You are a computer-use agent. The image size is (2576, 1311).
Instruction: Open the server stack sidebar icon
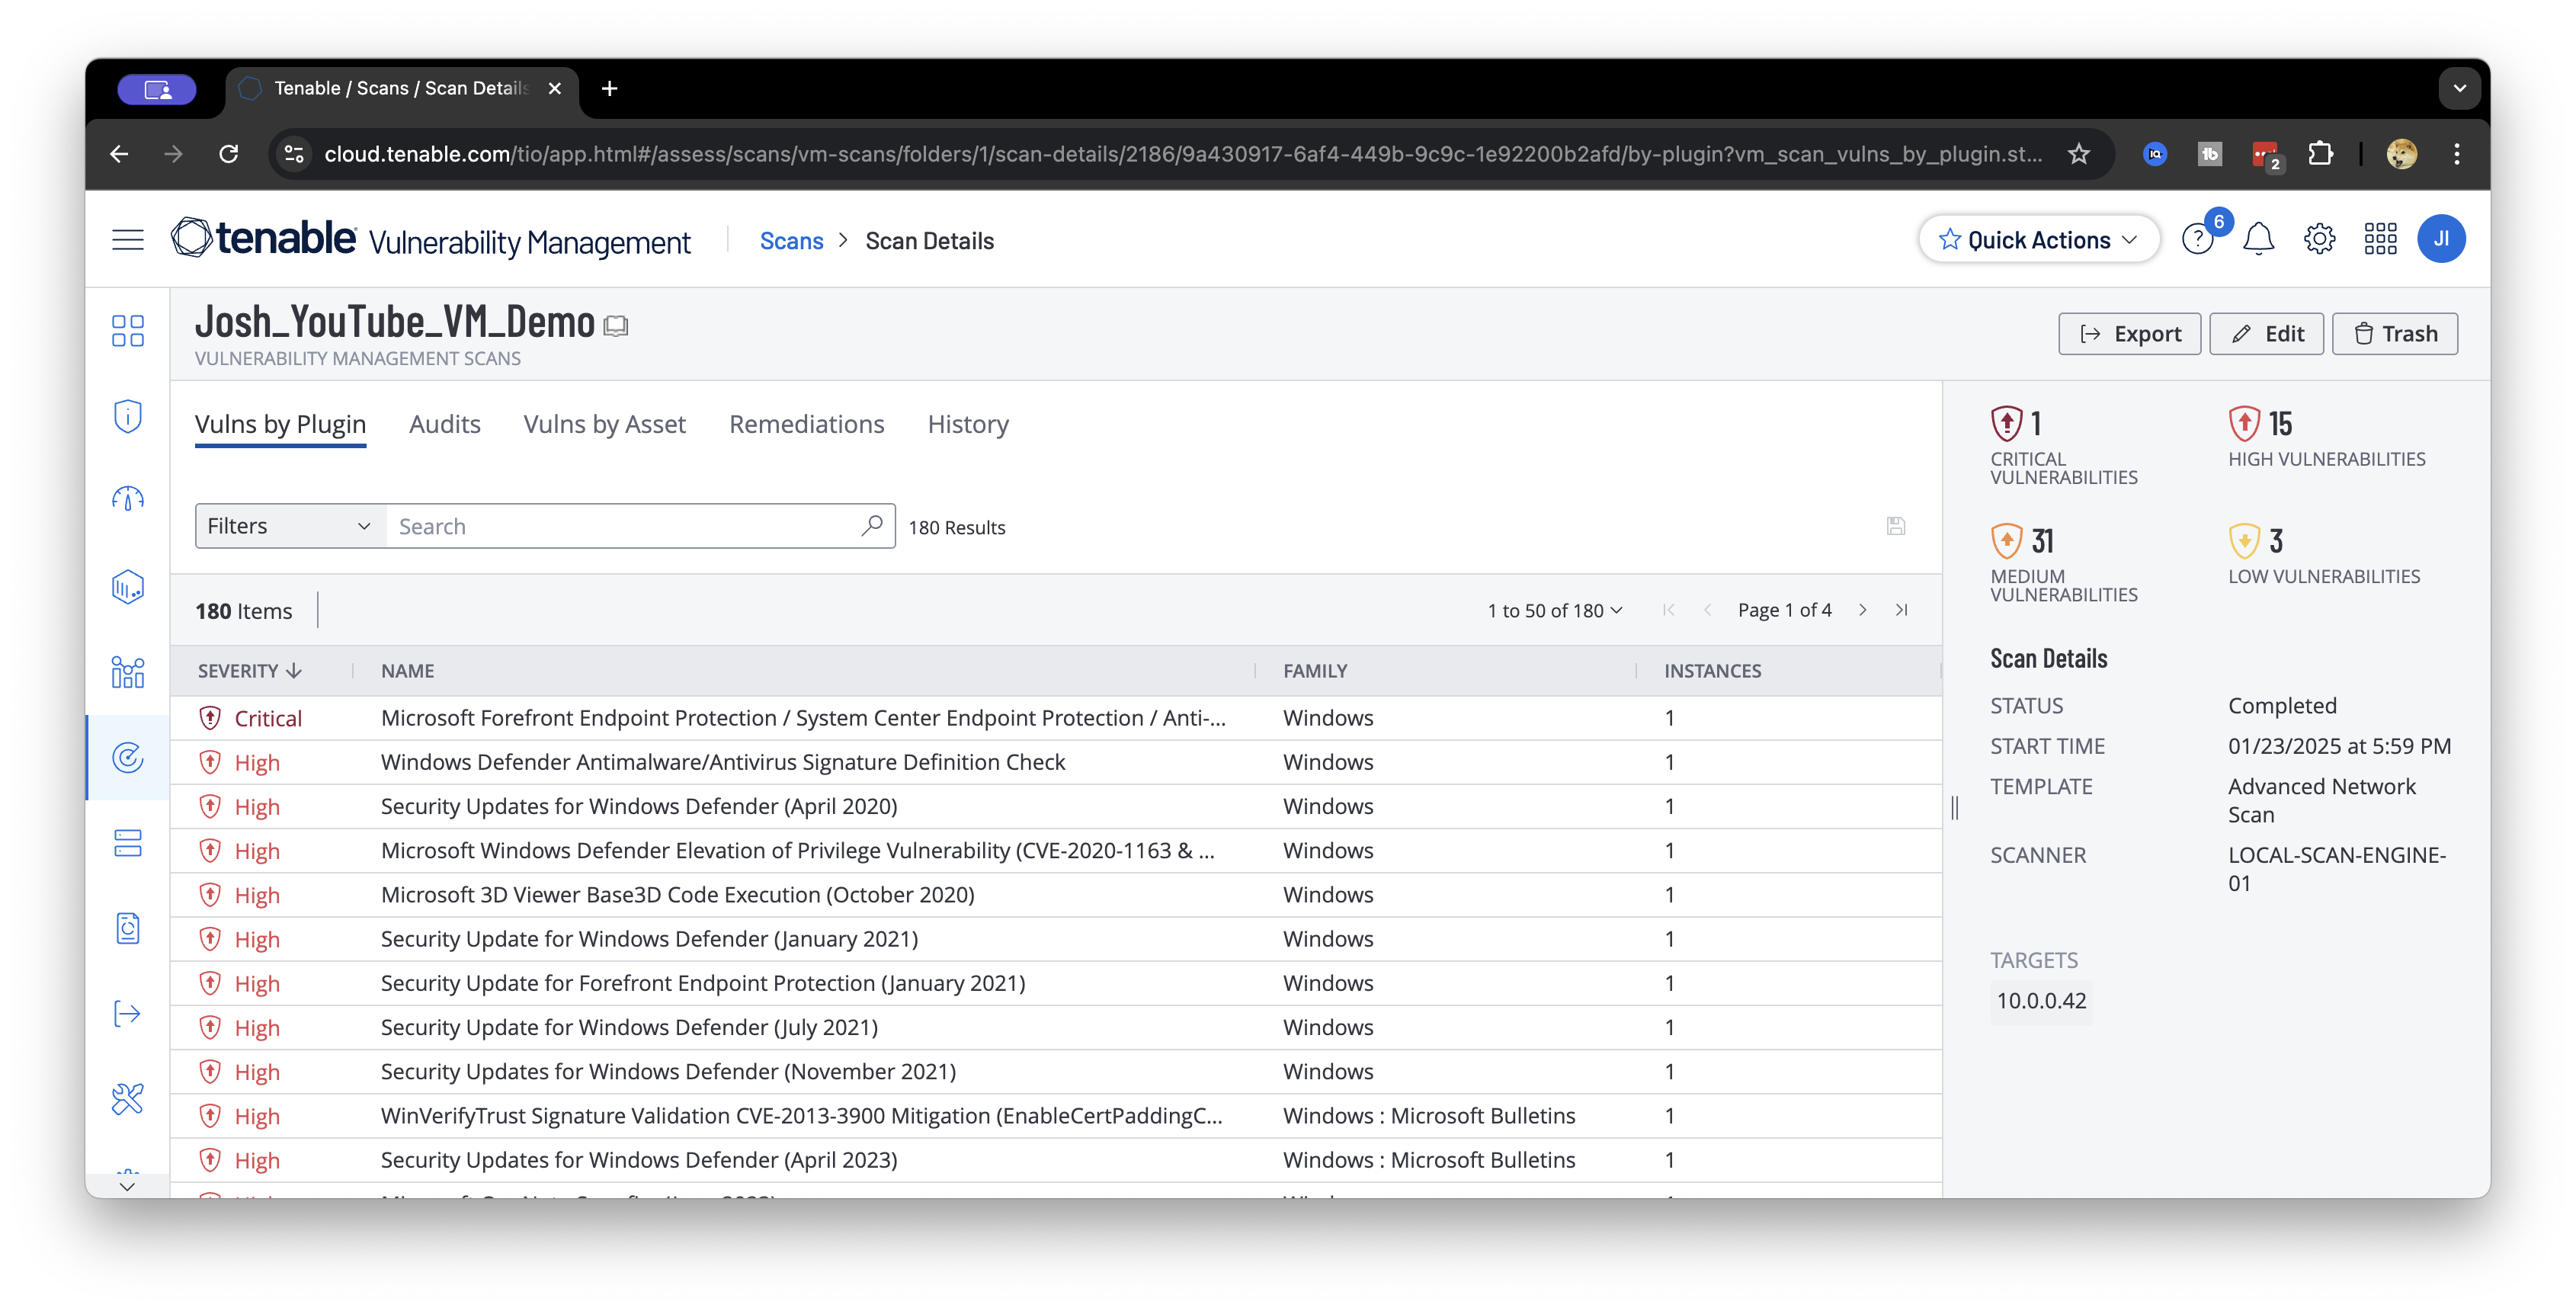coord(127,843)
